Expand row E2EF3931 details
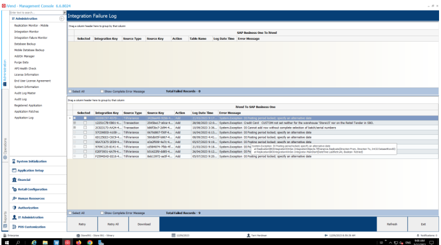Image resolution: width=441 pixels, height=245 pixels. pyautogui.click(x=74, y=151)
